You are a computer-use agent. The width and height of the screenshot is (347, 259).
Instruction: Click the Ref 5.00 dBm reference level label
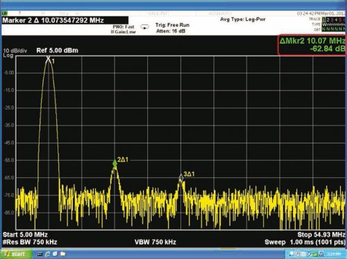click(x=57, y=51)
